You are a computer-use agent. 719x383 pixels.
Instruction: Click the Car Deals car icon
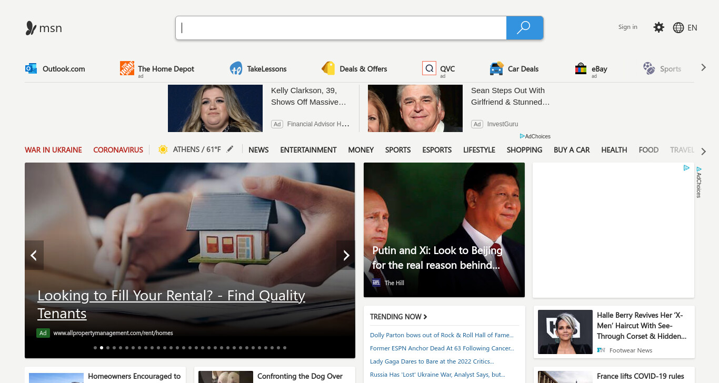pos(496,68)
